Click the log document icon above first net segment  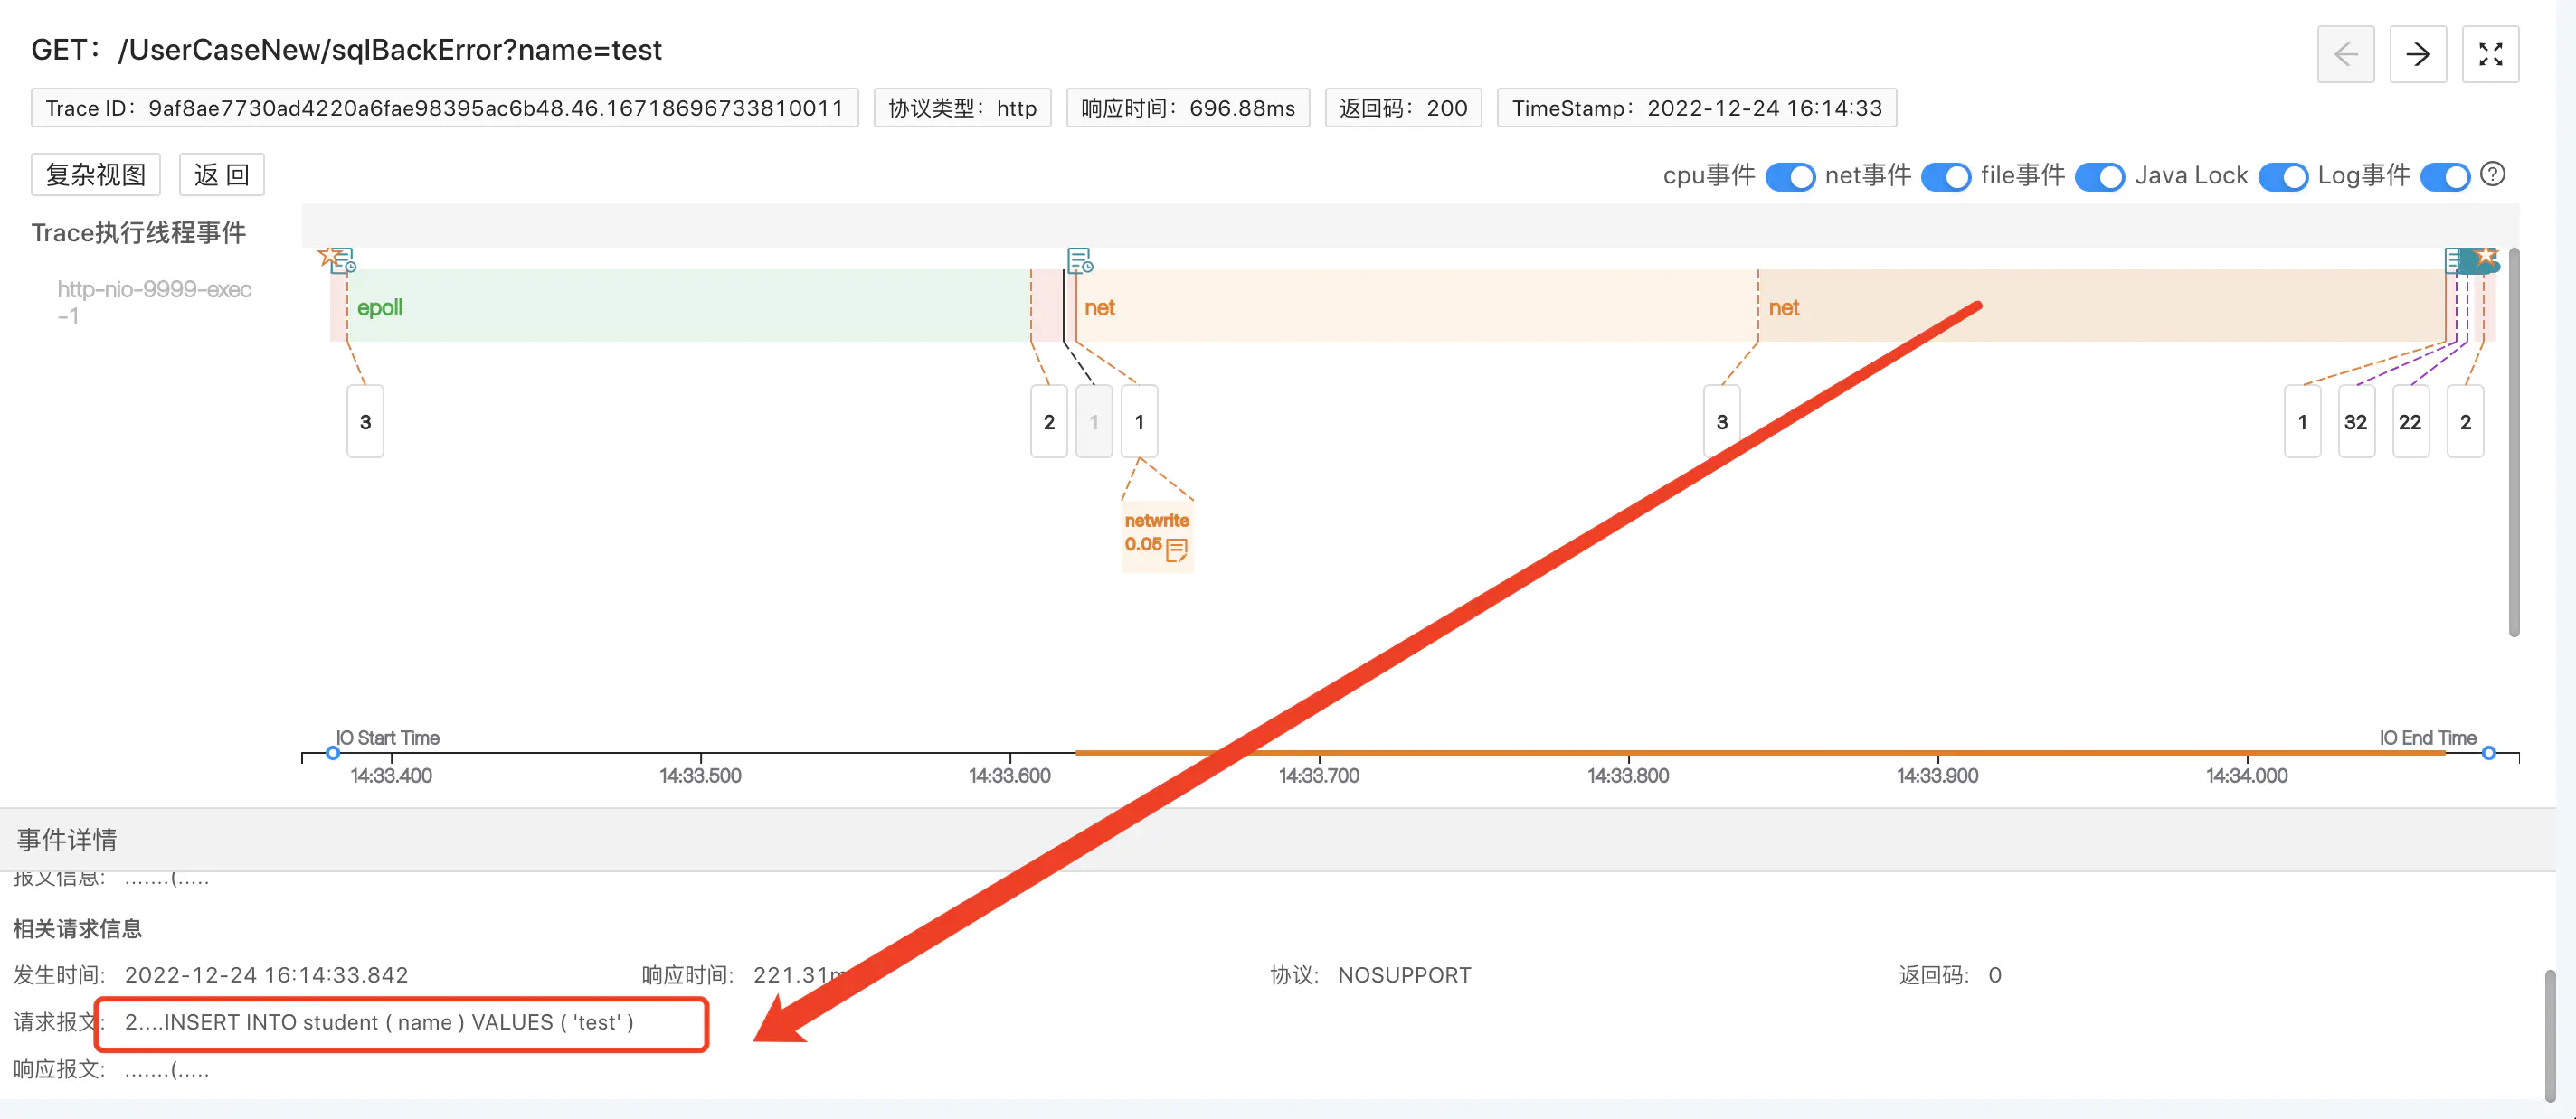(1079, 260)
